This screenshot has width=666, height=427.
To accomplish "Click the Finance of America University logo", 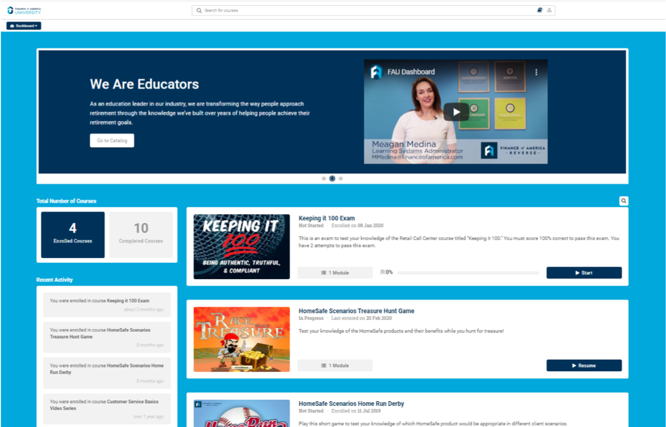I will click(x=24, y=10).
